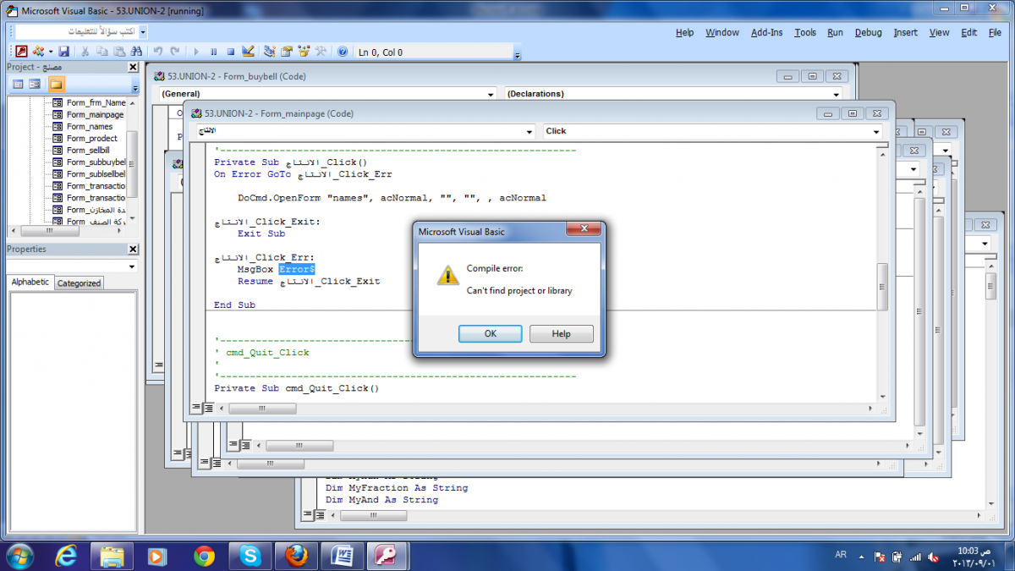Select Form_sellbill in the project tree
1015x571 pixels.
(88, 150)
